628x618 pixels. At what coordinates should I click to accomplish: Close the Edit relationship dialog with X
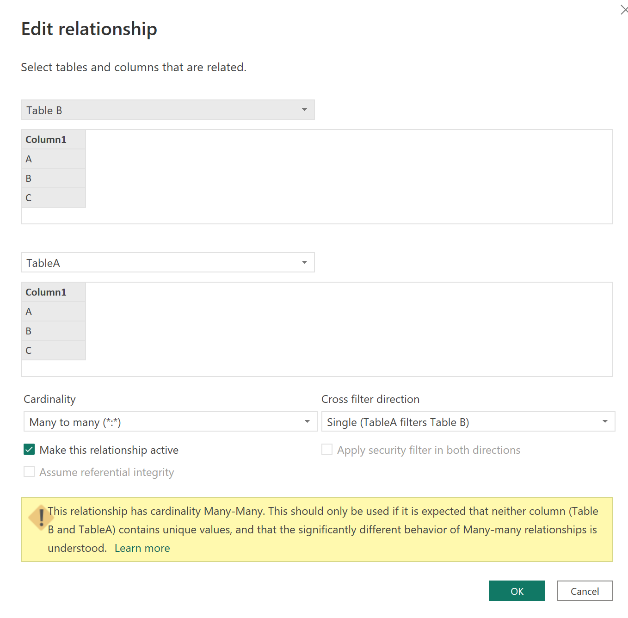pyautogui.click(x=624, y=10)
